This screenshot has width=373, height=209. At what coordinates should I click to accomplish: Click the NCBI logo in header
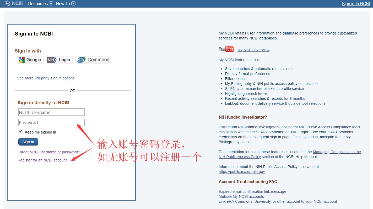coord(14,4)
